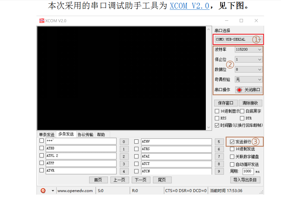The height and width of the screenshot is (197, 281).
Task: Check the box beside ATPL 2 entry
Action: pos(41,155)
